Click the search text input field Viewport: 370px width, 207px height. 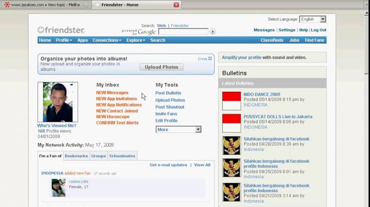click(183, 31)
